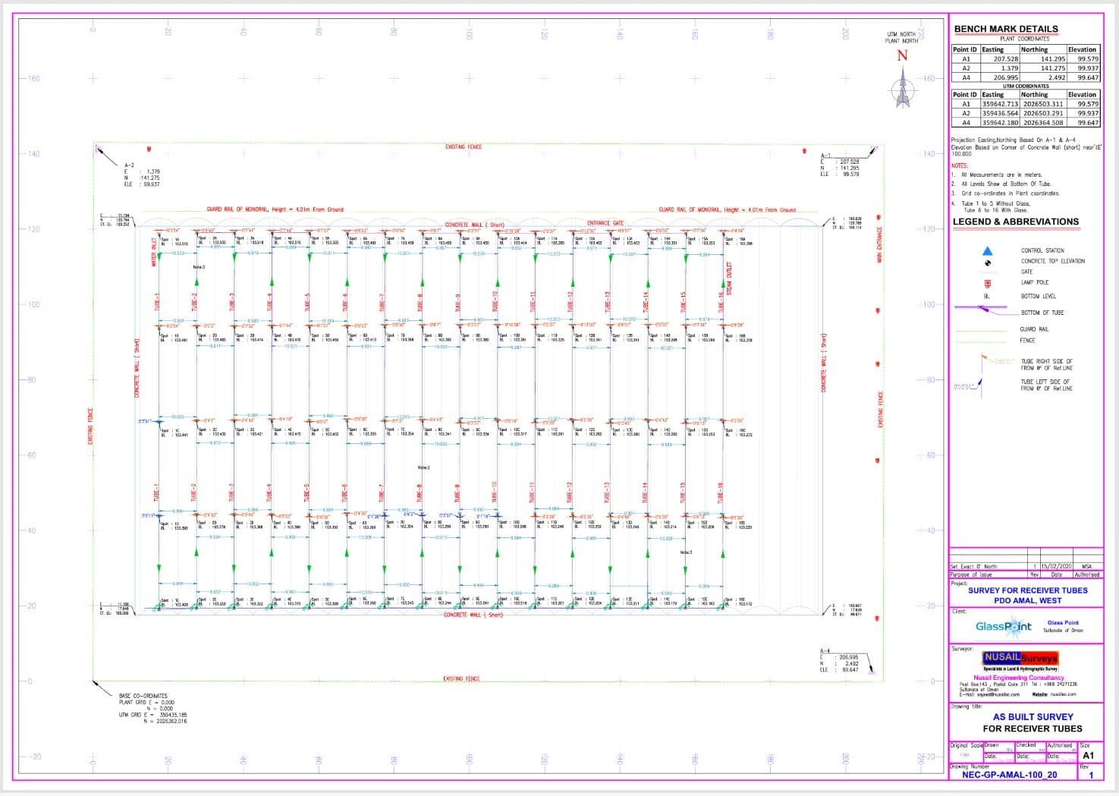Click plant Northing value 141.275 for A2
Screen dimensions: 1119x796
pyautogui.click(x=1052, y=68)
